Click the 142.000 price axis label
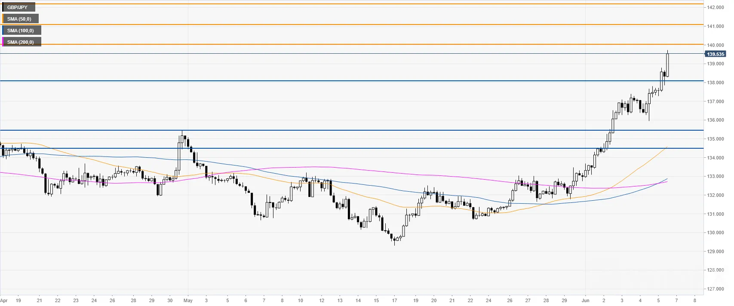 716,7
